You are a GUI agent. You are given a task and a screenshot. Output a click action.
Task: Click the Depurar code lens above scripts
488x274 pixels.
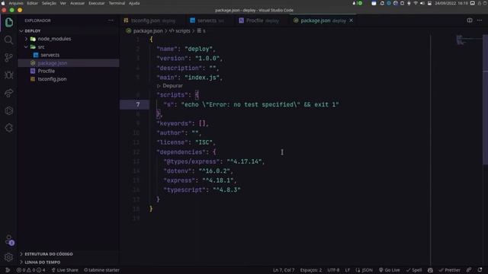[x=172, y=86]
